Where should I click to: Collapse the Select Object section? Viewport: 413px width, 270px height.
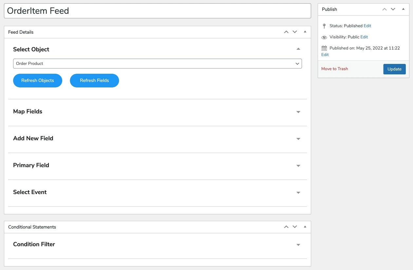(298, 49)
